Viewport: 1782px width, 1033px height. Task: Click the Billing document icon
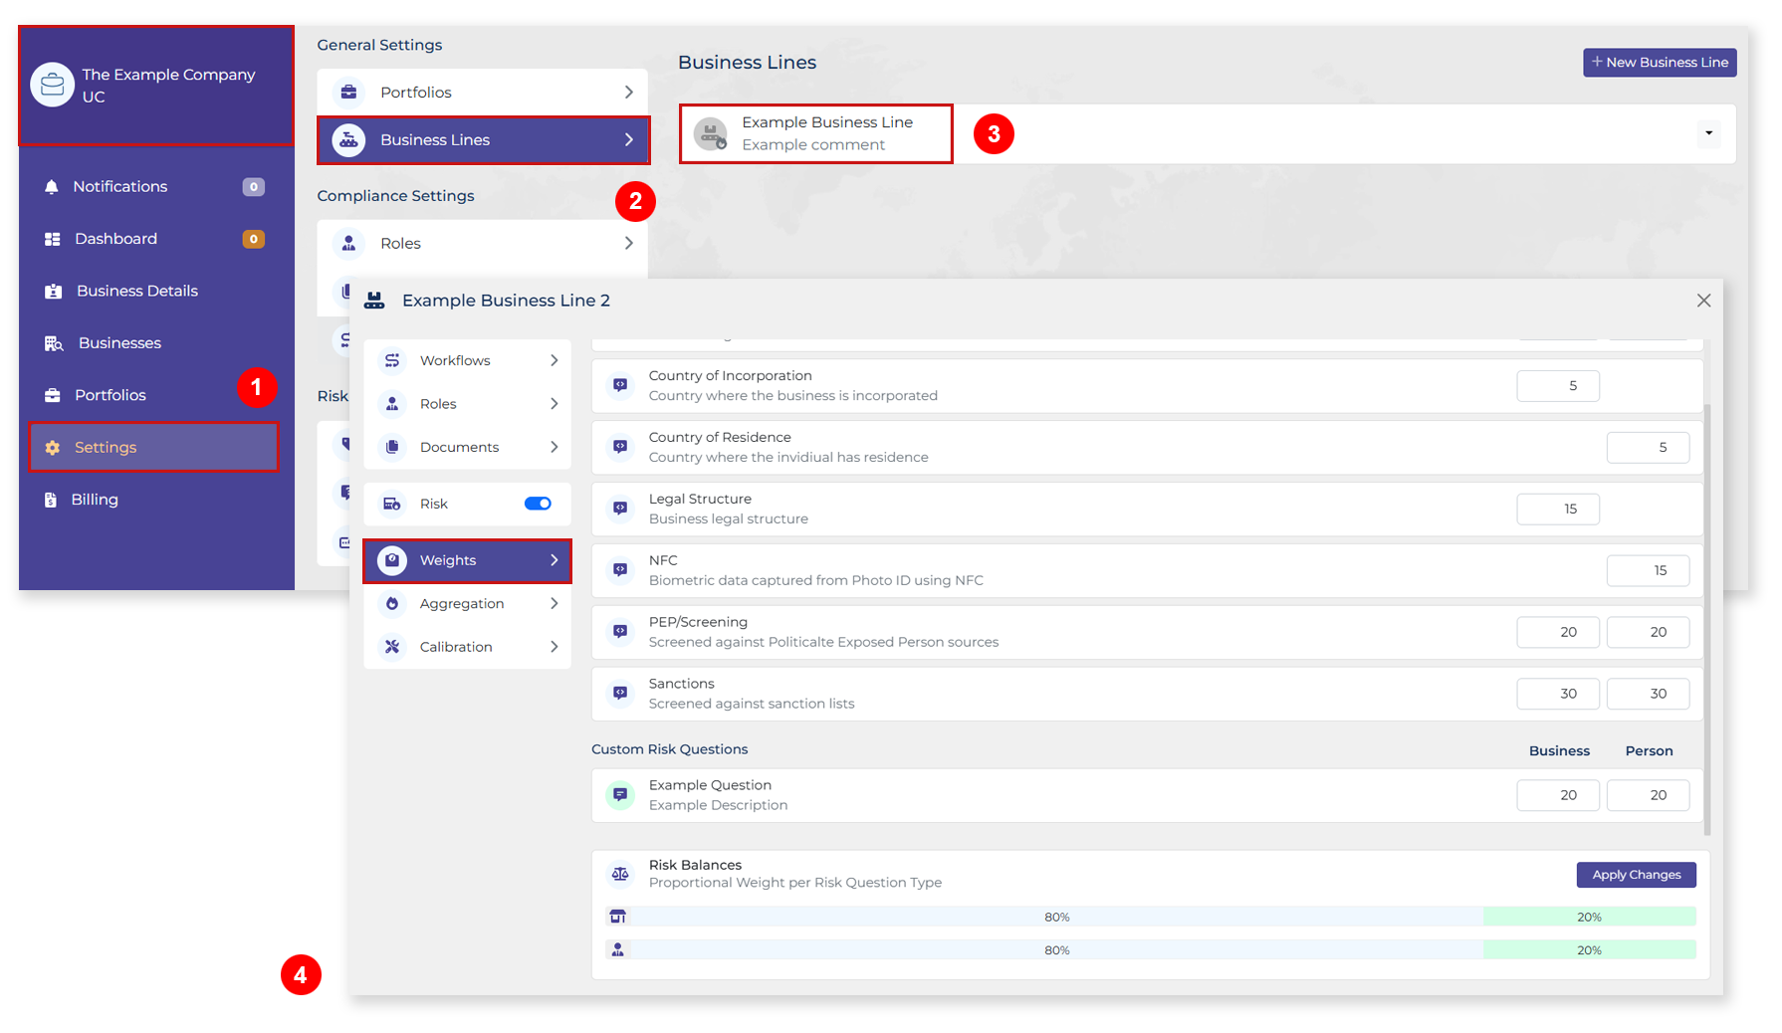click(x=51, y=500)
